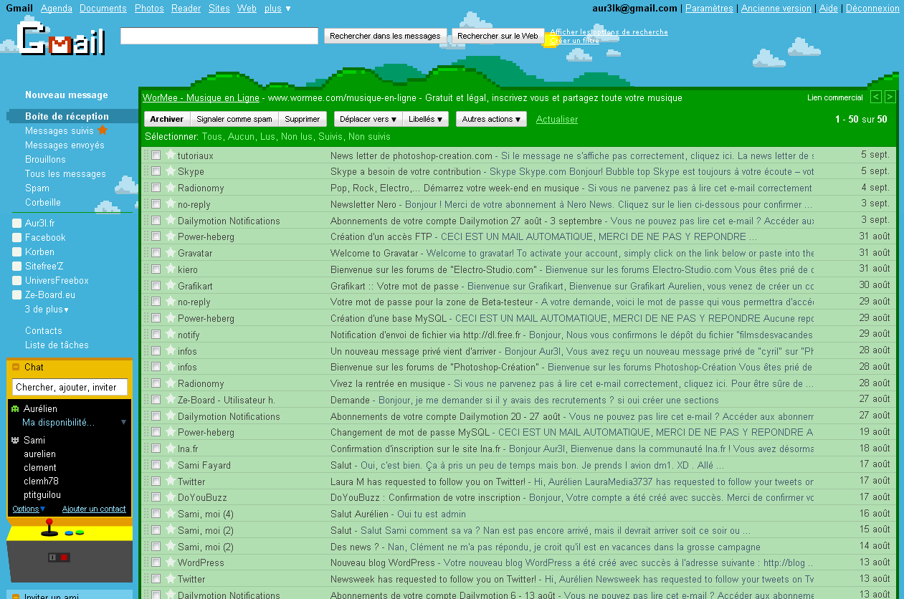This screenshot has width=904, height=599.
Task: Open Messages envoyés folder
Action: click(65, 145)
